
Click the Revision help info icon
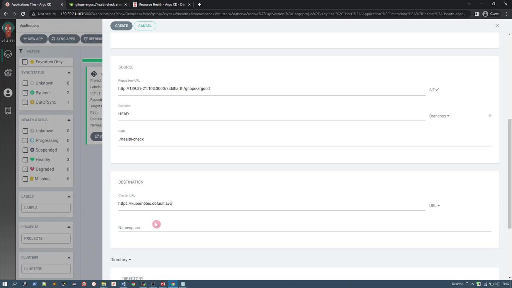(x=490, y=116)
